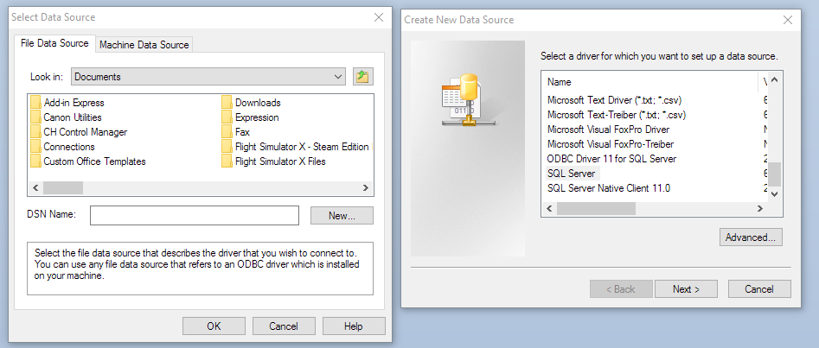Select Flight Simulator X - Steam Edition folder

(x=296, y=147)
